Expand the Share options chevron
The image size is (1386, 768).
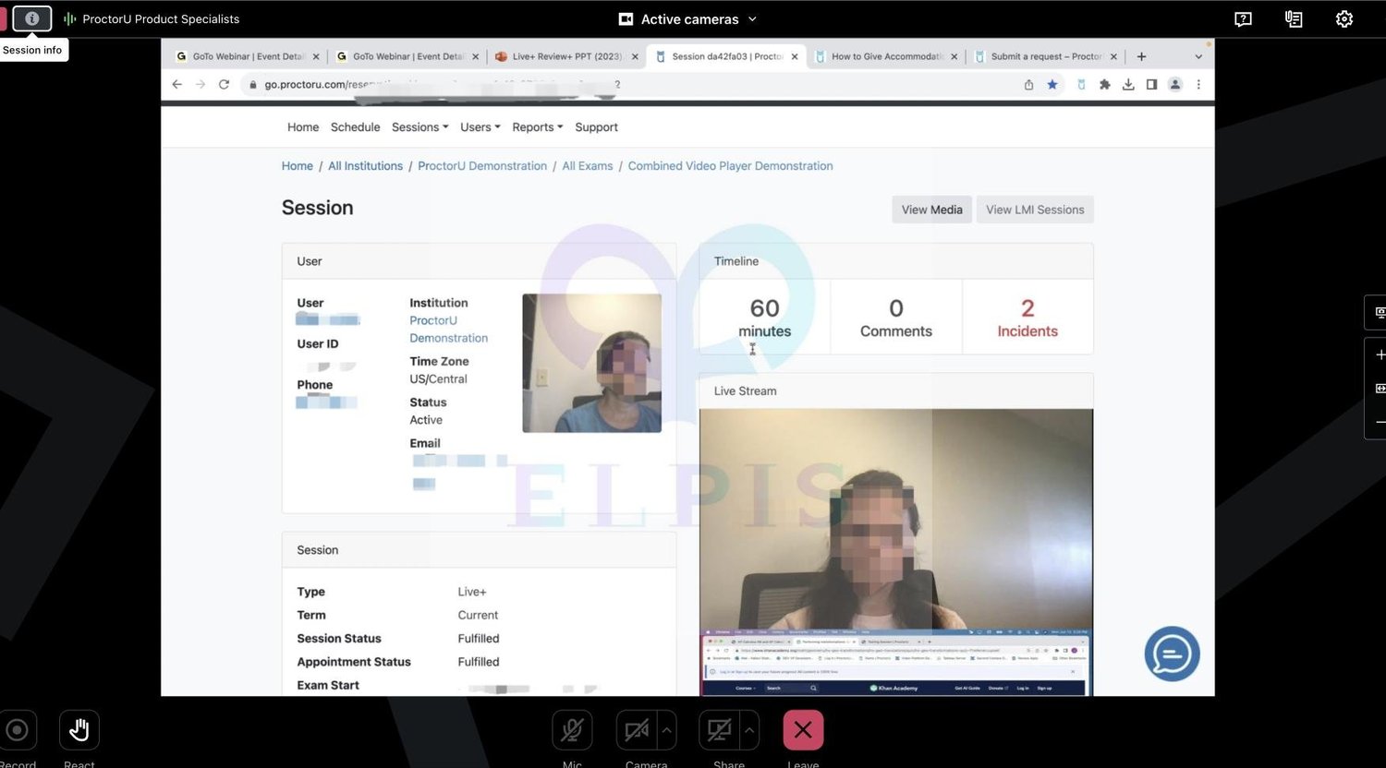[749, 730]
